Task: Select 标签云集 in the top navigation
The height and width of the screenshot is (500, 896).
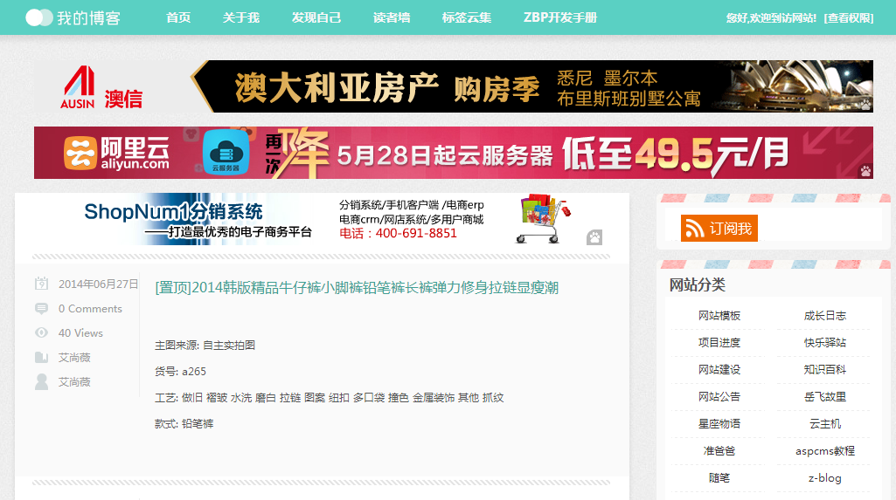Action: 467,17
